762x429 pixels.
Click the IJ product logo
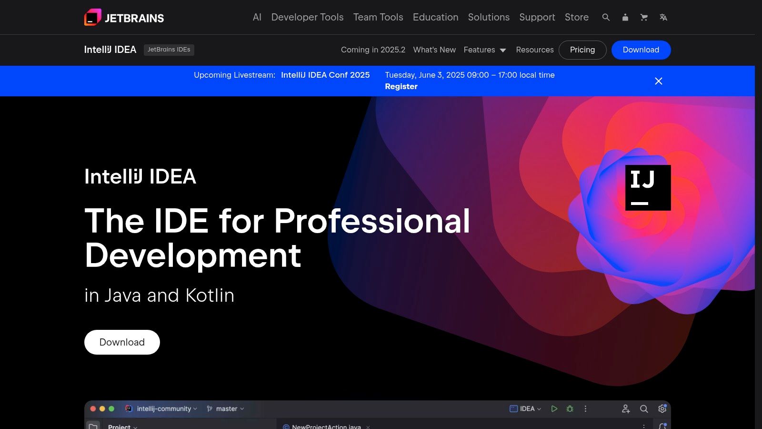pos(648,188)
